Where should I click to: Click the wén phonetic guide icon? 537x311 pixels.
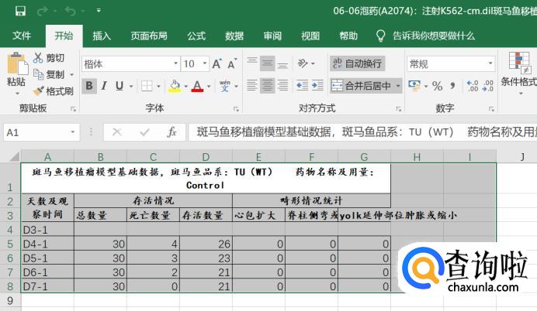225,86
